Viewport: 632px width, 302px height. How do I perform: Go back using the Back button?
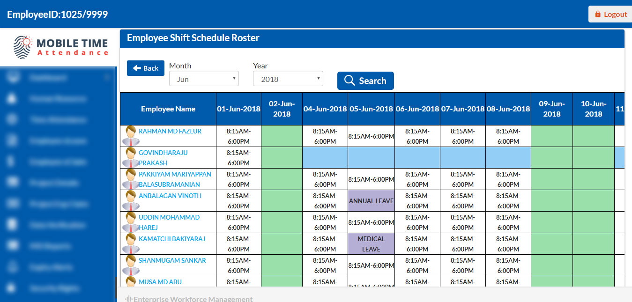click(x=146, y=68)
